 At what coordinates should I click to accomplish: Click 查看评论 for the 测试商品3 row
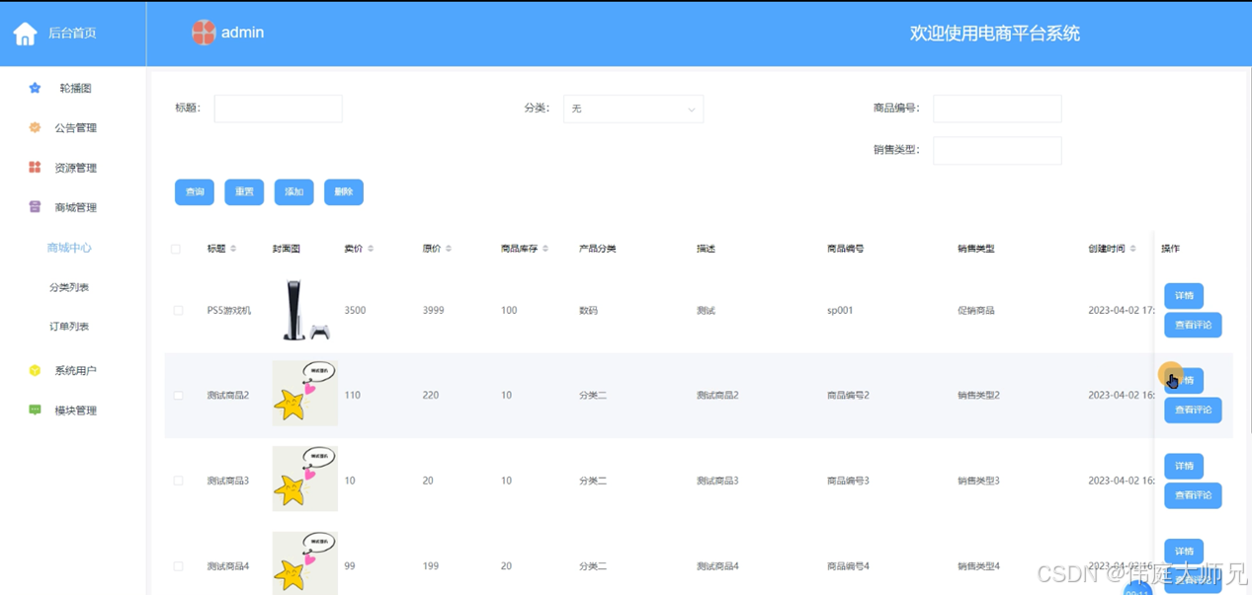pos(1193,495)
